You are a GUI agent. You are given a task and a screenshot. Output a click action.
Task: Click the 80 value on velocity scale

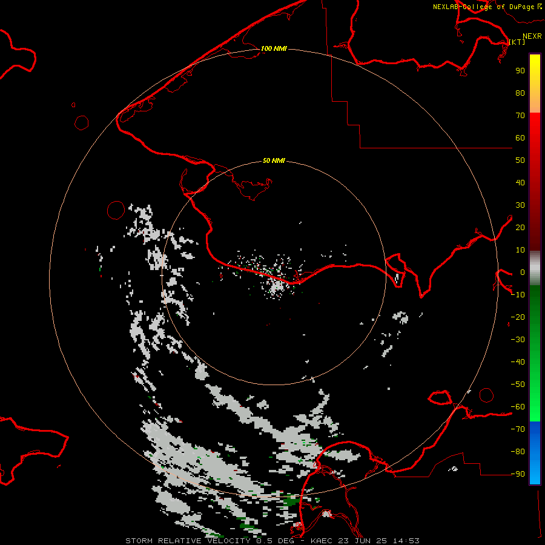pyautogui.click(x=520, y=93)
